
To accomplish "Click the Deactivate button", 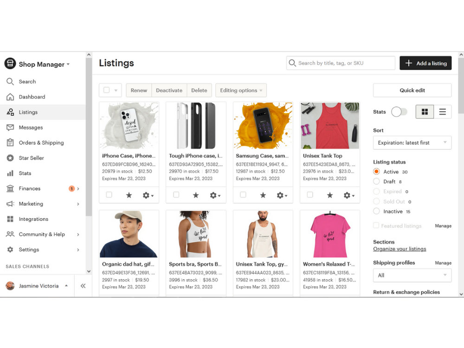I will (x=169, y=90).
